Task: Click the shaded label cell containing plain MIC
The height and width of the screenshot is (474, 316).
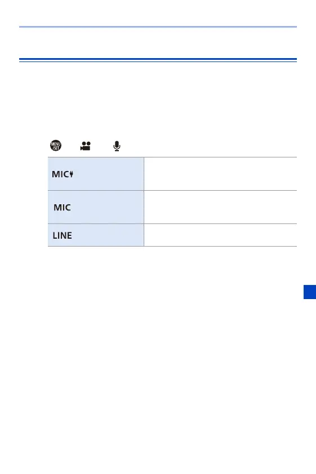Action: coord(96,208)
